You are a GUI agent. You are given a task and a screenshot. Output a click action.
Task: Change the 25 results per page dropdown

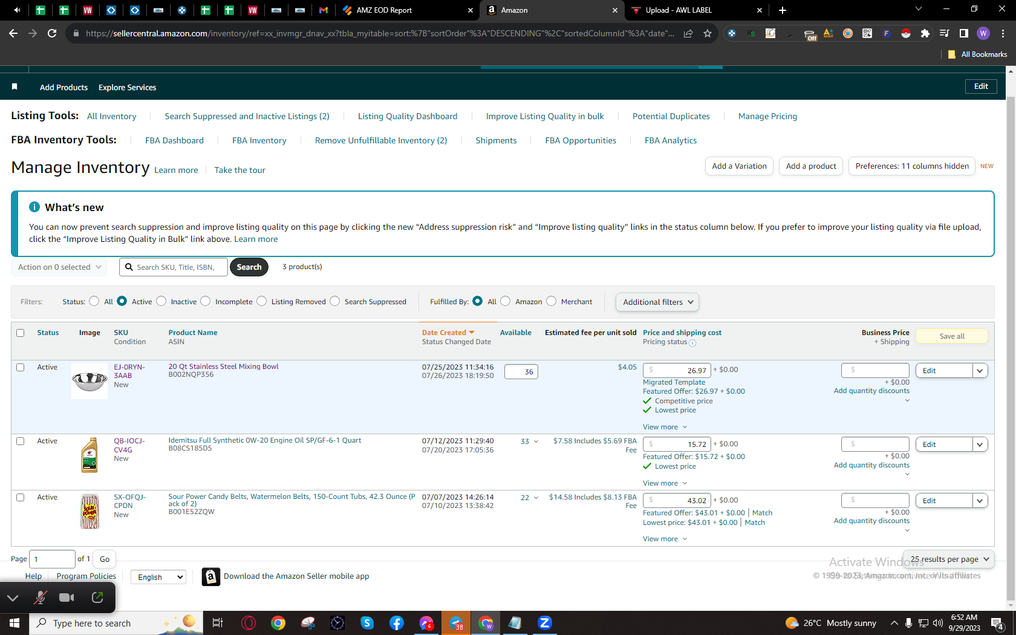949,559
